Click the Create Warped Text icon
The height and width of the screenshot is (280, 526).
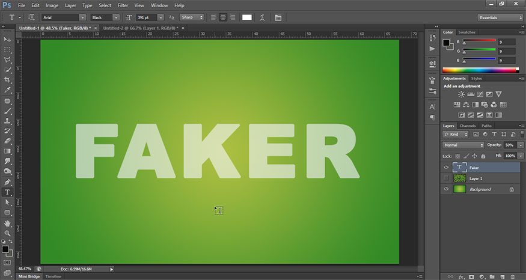click(x=262, y=17)
